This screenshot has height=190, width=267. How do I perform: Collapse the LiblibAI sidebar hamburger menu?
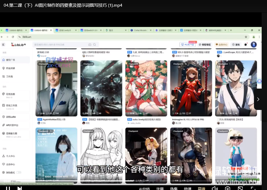click(x=3, y=45)
